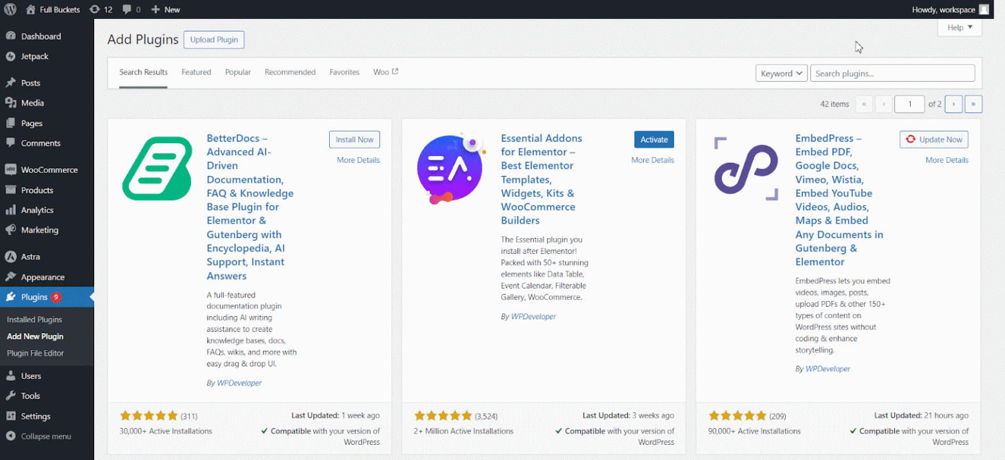Install the BetterDocs plugin
The image size is (1005, 460).
click(x=354, y=139)
